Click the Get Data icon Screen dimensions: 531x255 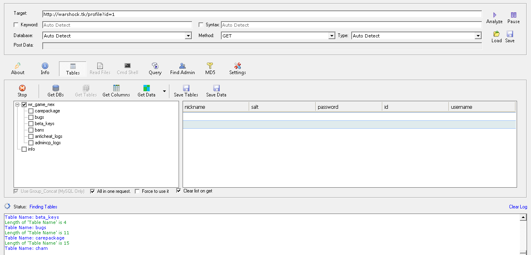[146, 88]
